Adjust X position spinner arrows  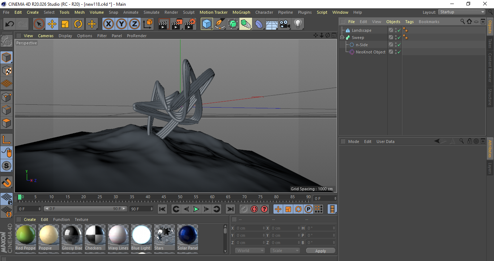(x=264, y=228)
